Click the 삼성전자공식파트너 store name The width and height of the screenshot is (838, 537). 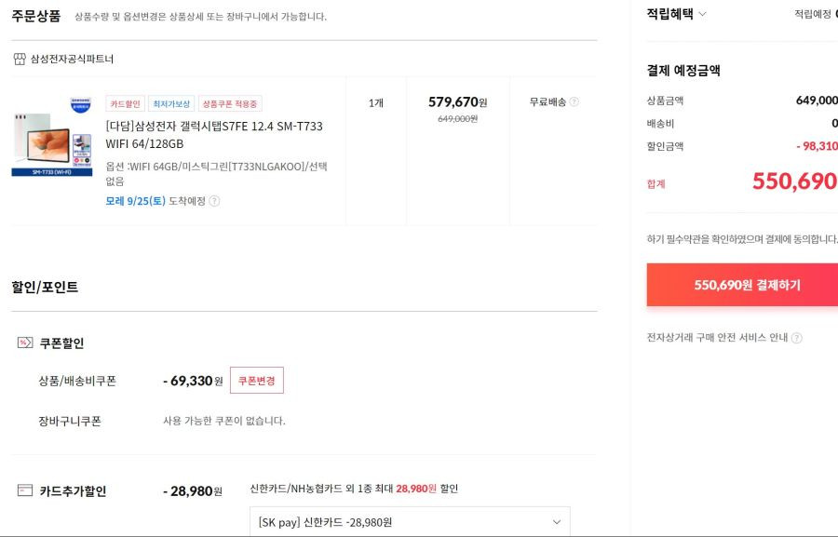[x=72, y=59]
